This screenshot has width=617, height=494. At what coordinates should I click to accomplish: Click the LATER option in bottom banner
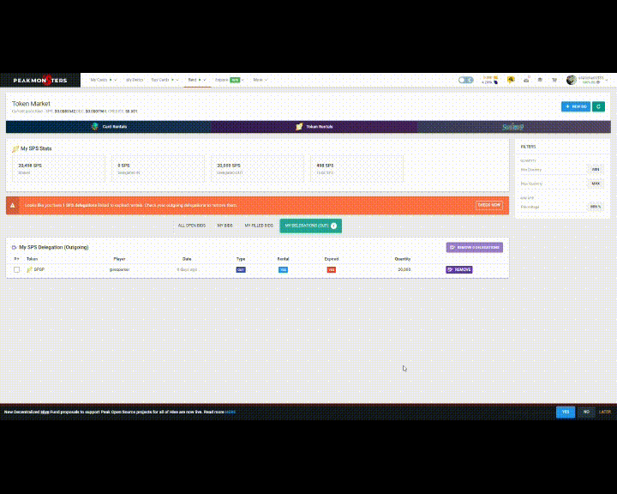click(605, 412)
